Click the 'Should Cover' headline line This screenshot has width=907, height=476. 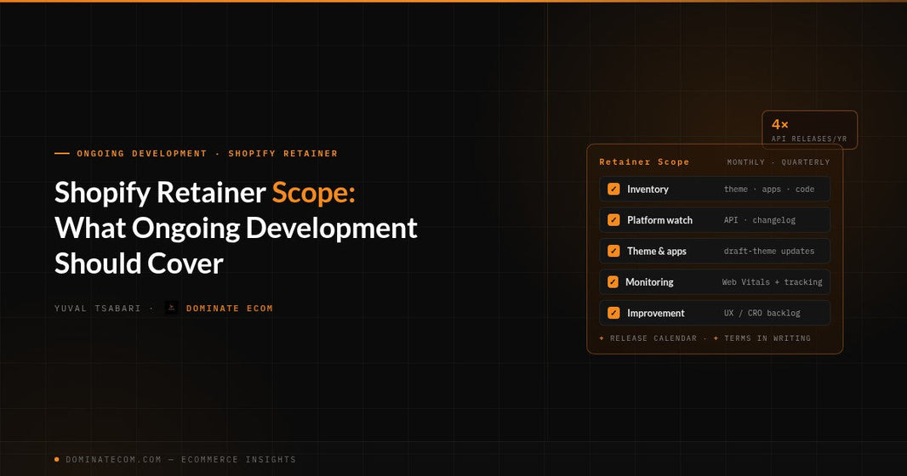click(139, 264)
